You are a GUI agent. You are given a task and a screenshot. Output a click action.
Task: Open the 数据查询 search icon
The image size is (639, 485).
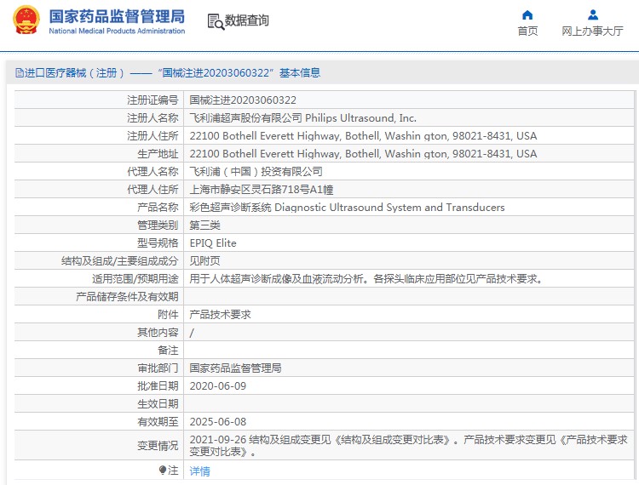[x=216, y=21]
